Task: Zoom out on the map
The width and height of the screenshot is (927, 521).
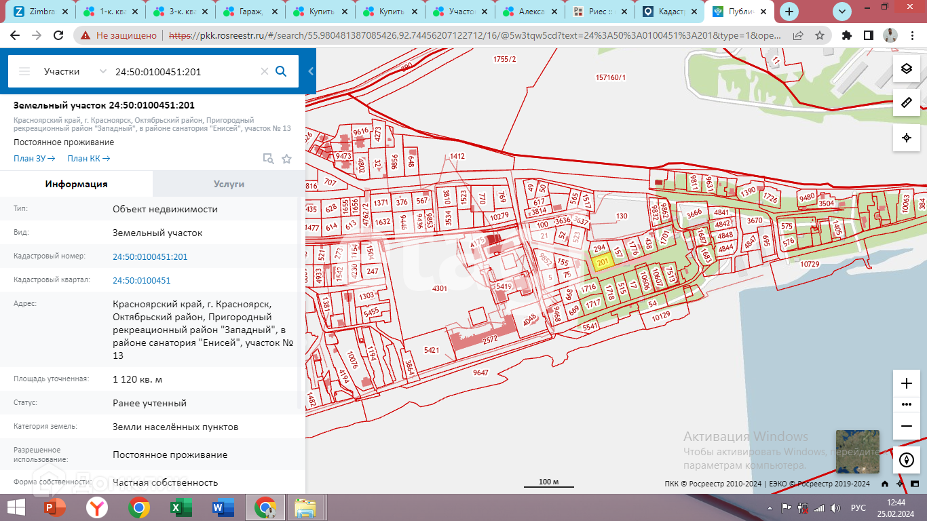Action: [906, 425]
